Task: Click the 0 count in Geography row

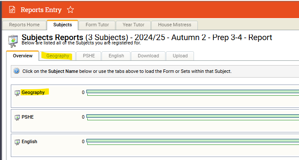Action: point(83,92)
